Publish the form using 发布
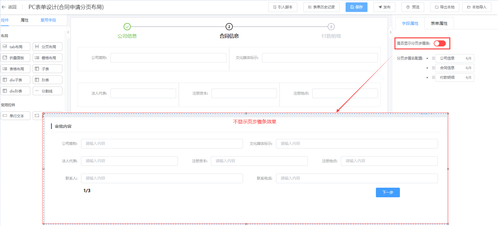The height and width of the screenshot is (226, 498). click(x=384, y=7)
